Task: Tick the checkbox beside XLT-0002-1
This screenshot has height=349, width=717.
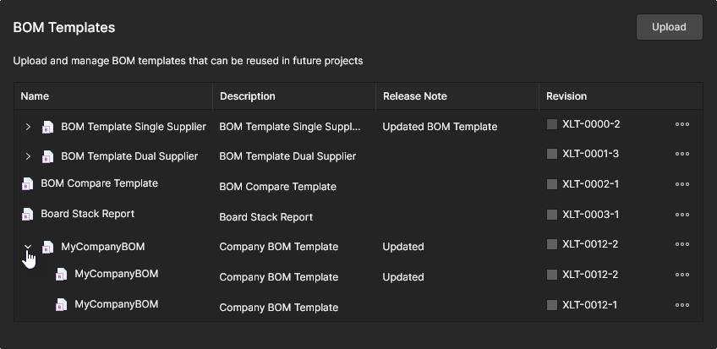Action: pos(552,184)
